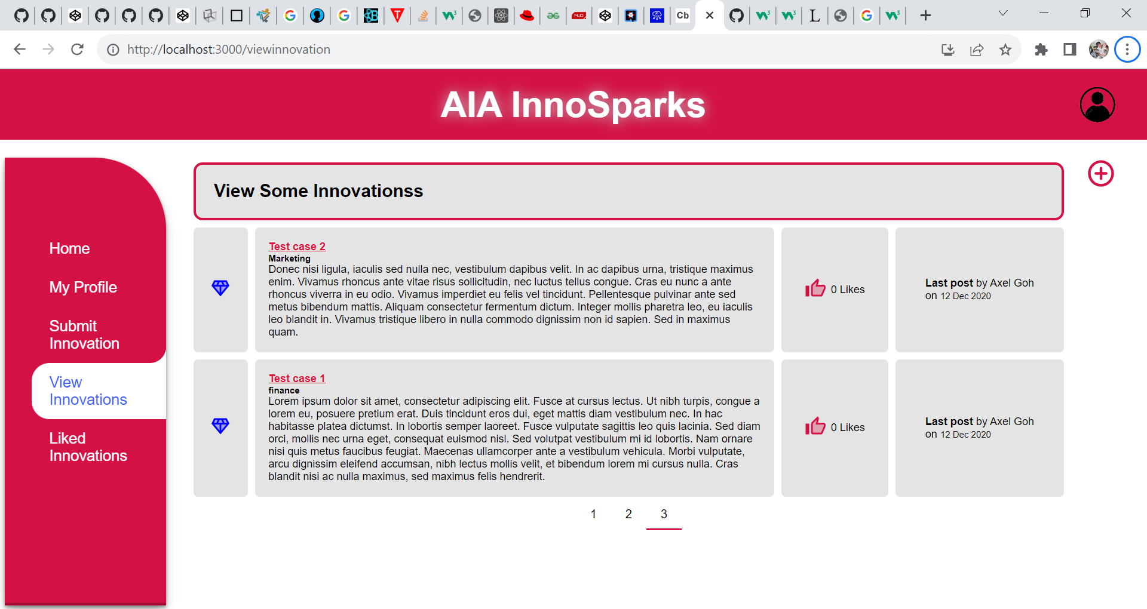This screenshot has height=609, width=1147.
Task: Open the Home sidebar menu item
Action: pos(69,248)
